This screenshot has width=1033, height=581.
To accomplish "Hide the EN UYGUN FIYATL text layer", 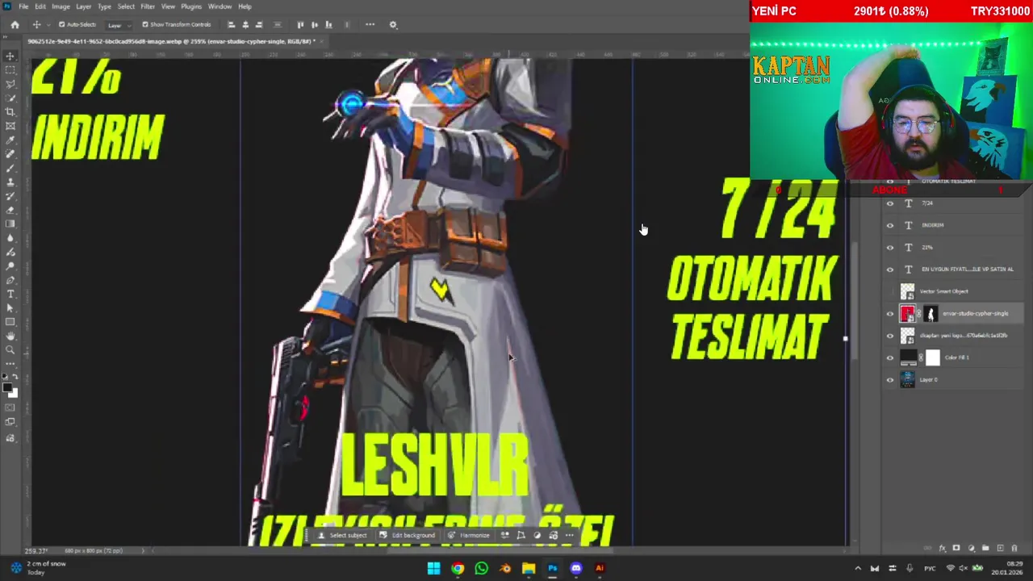I will [890, 270].
